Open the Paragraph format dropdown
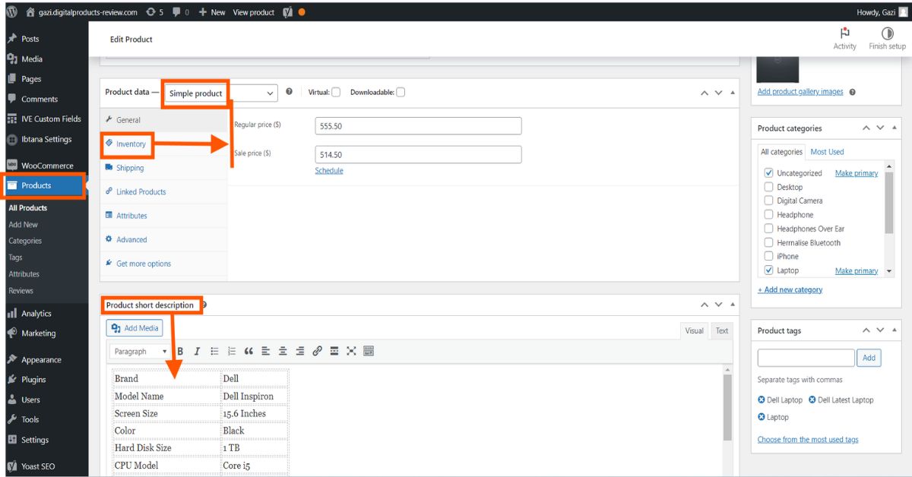Image resolution: width=912 pixels, height=477 pixels. [141, 352]
